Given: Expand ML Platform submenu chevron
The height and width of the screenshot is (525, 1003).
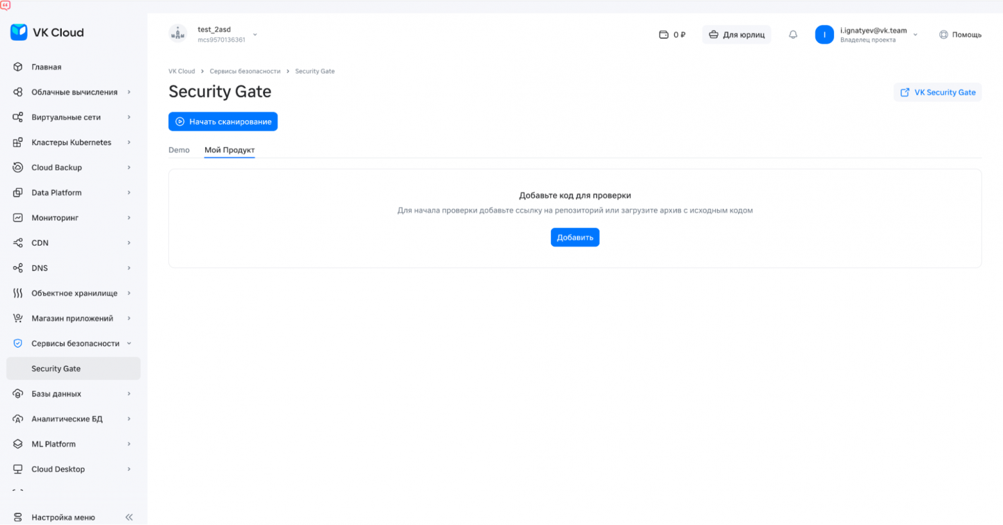Looking at the screenshot, I should pos(129,443).
